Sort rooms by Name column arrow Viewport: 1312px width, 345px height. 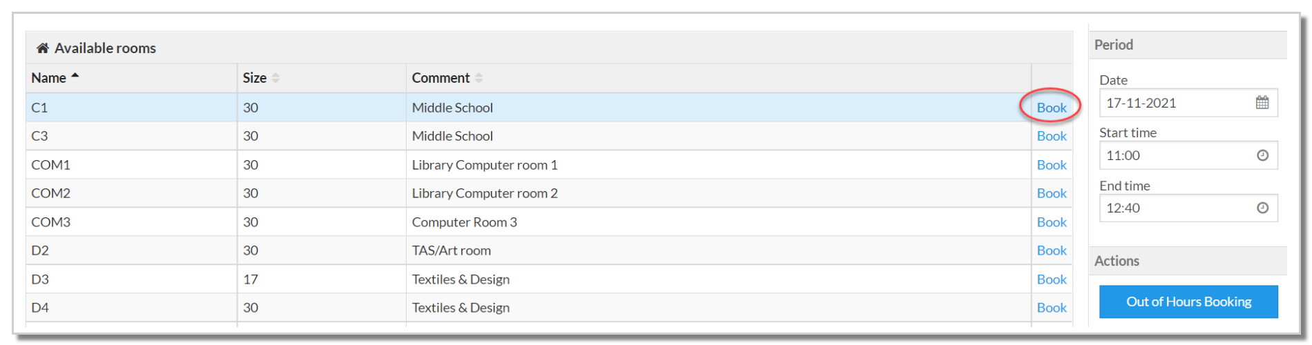click(x=75, y=76)
